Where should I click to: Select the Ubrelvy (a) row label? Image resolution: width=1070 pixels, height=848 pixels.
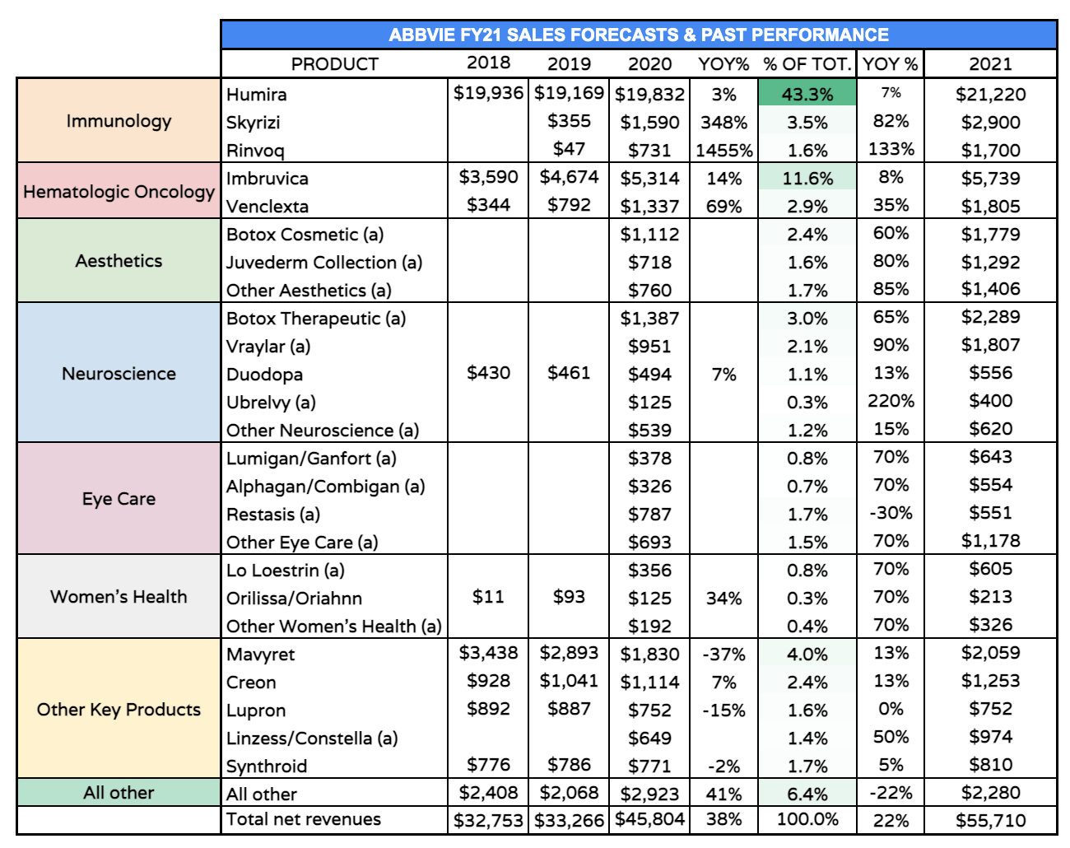(271, 403)
